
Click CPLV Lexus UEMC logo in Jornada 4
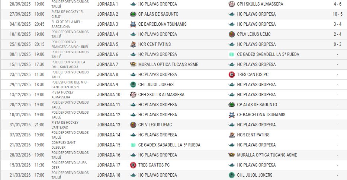tap(232, 34)
